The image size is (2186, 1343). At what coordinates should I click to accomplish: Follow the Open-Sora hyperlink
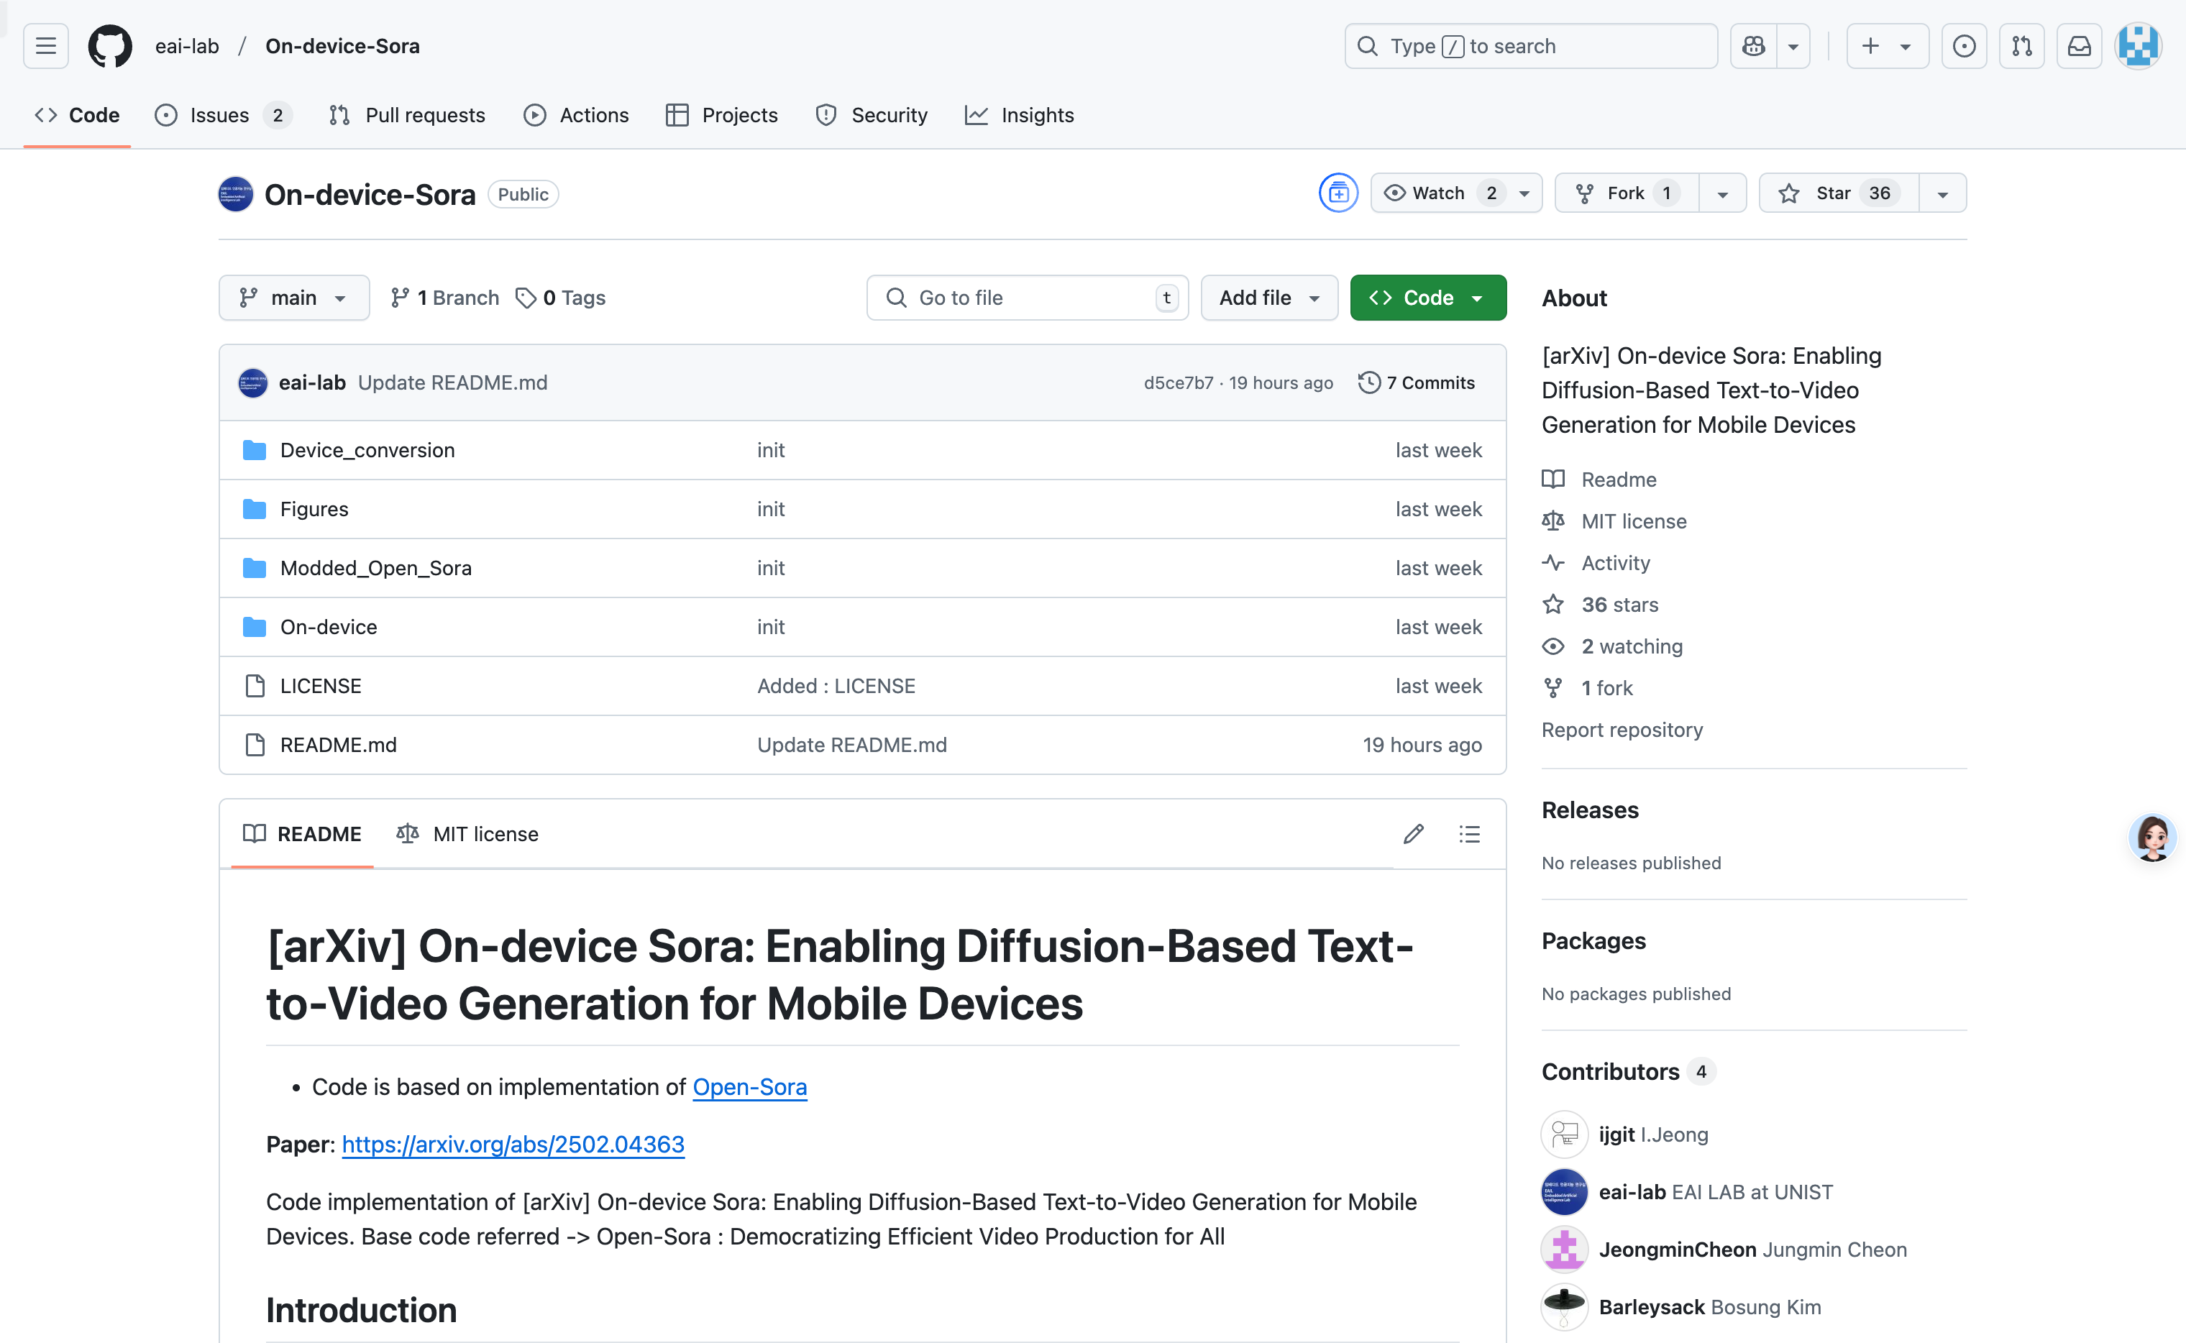point(750,1087)
